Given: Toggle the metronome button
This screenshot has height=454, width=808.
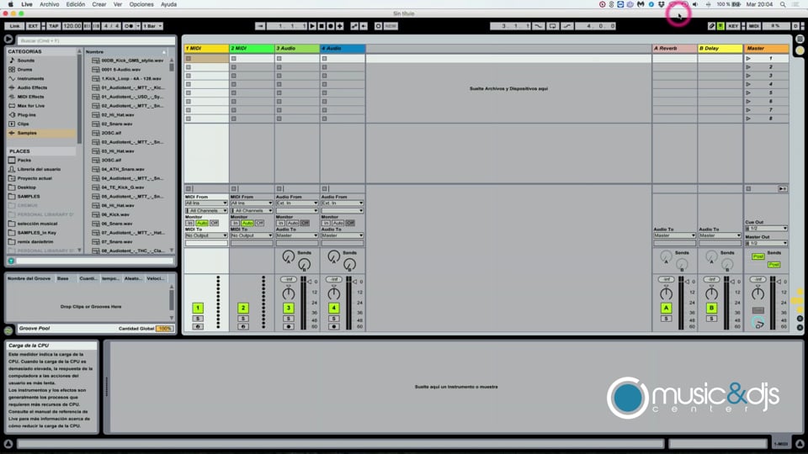Looking at the screenshot, I should [x=129, y=26].
